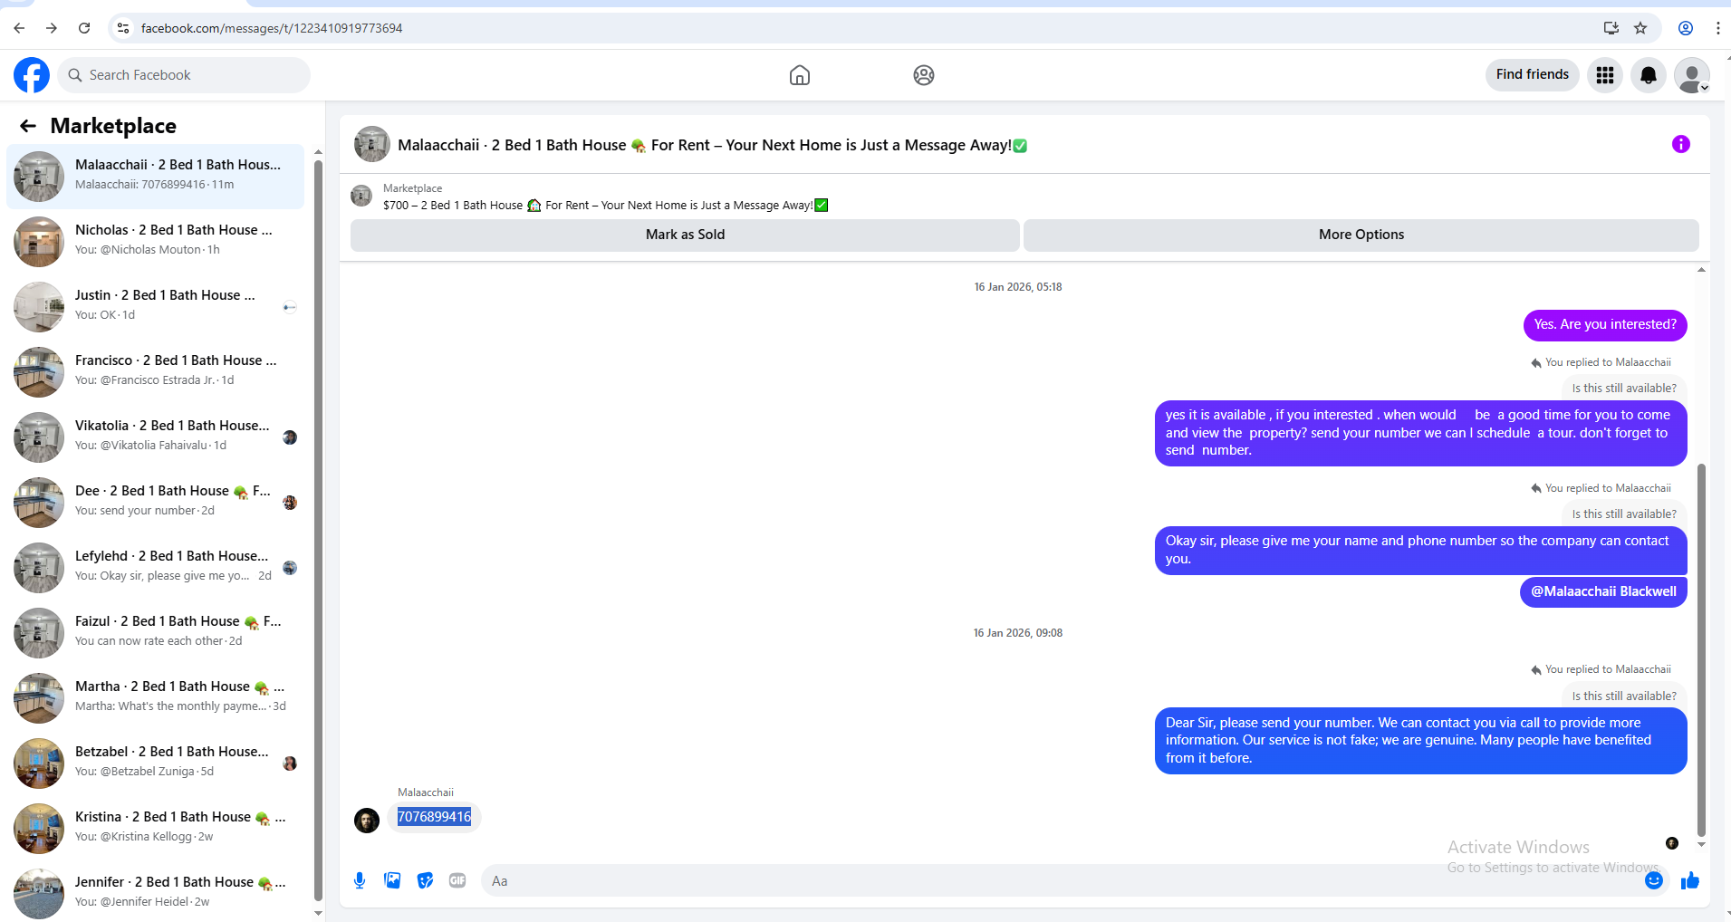
Task: Open the emoji picker
Action: [x=1654, y=880]
